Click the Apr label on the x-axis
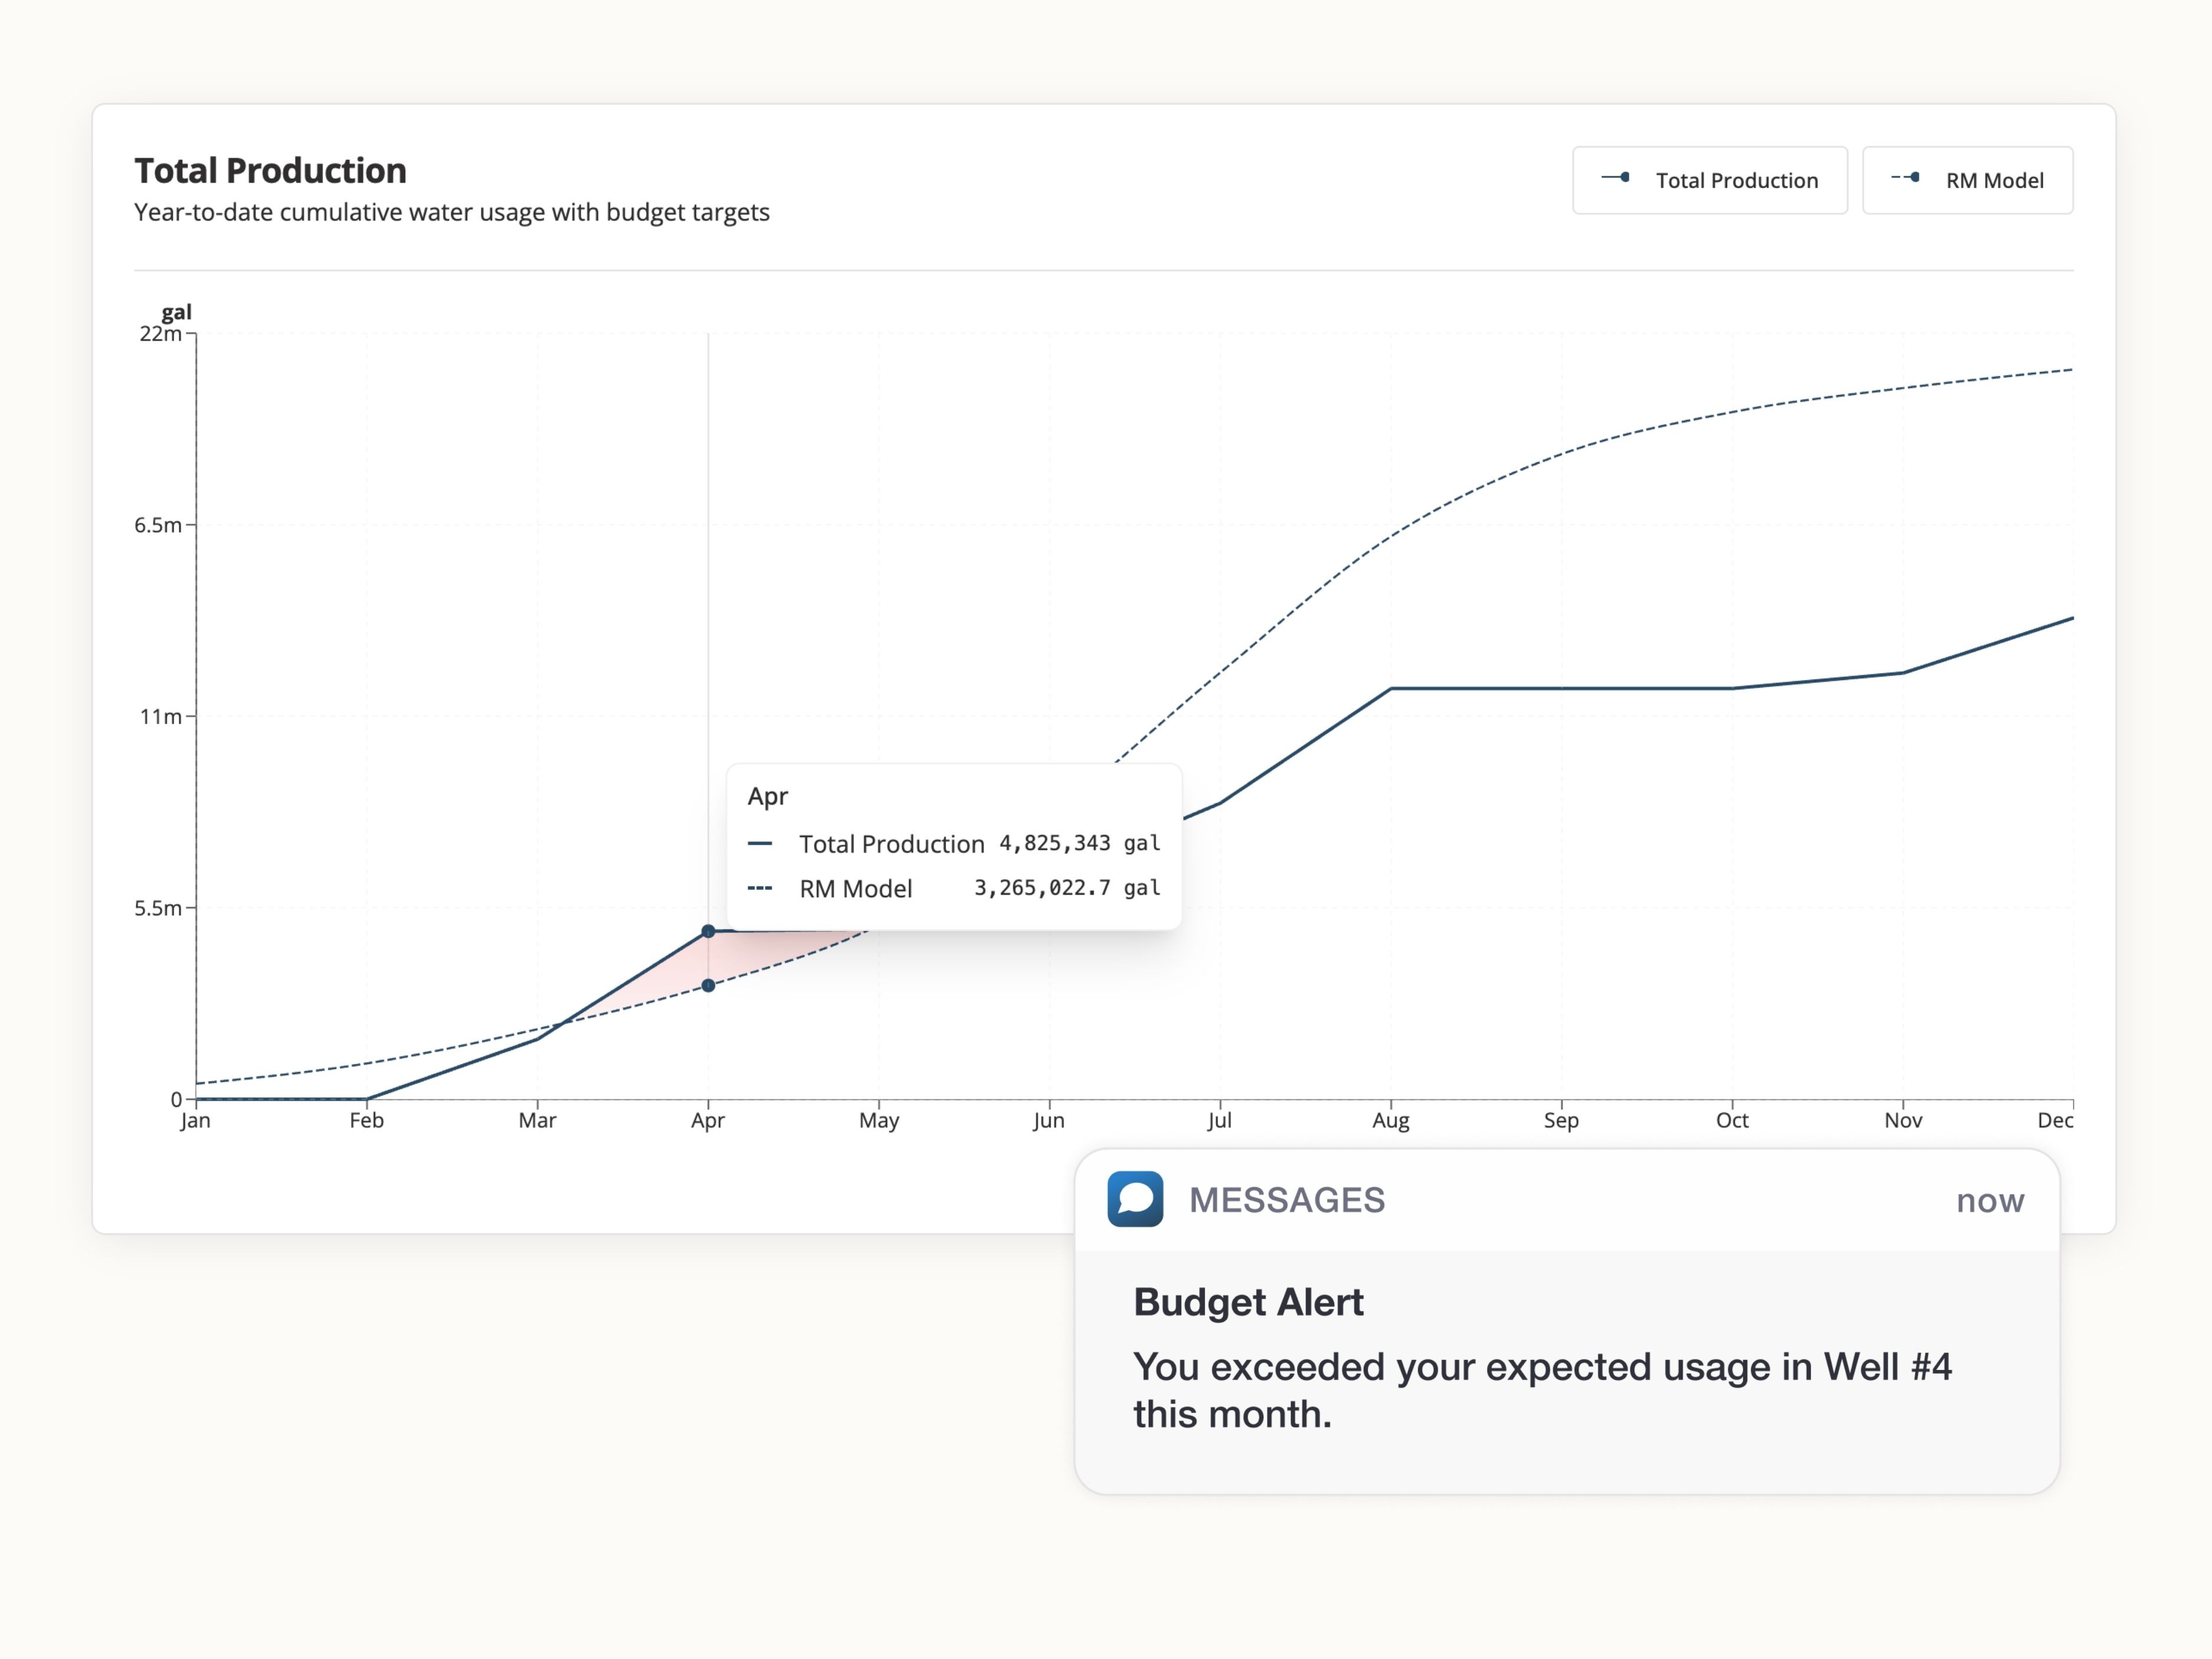 click(707, 1121)
